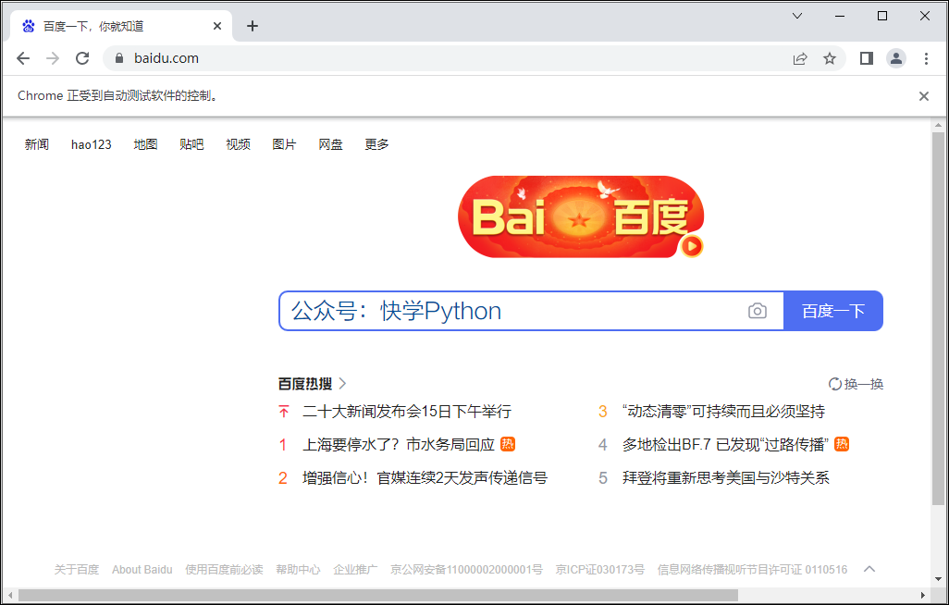
Task: Open the 帮助中心 footer link
Action: click(x=298, y=569)
